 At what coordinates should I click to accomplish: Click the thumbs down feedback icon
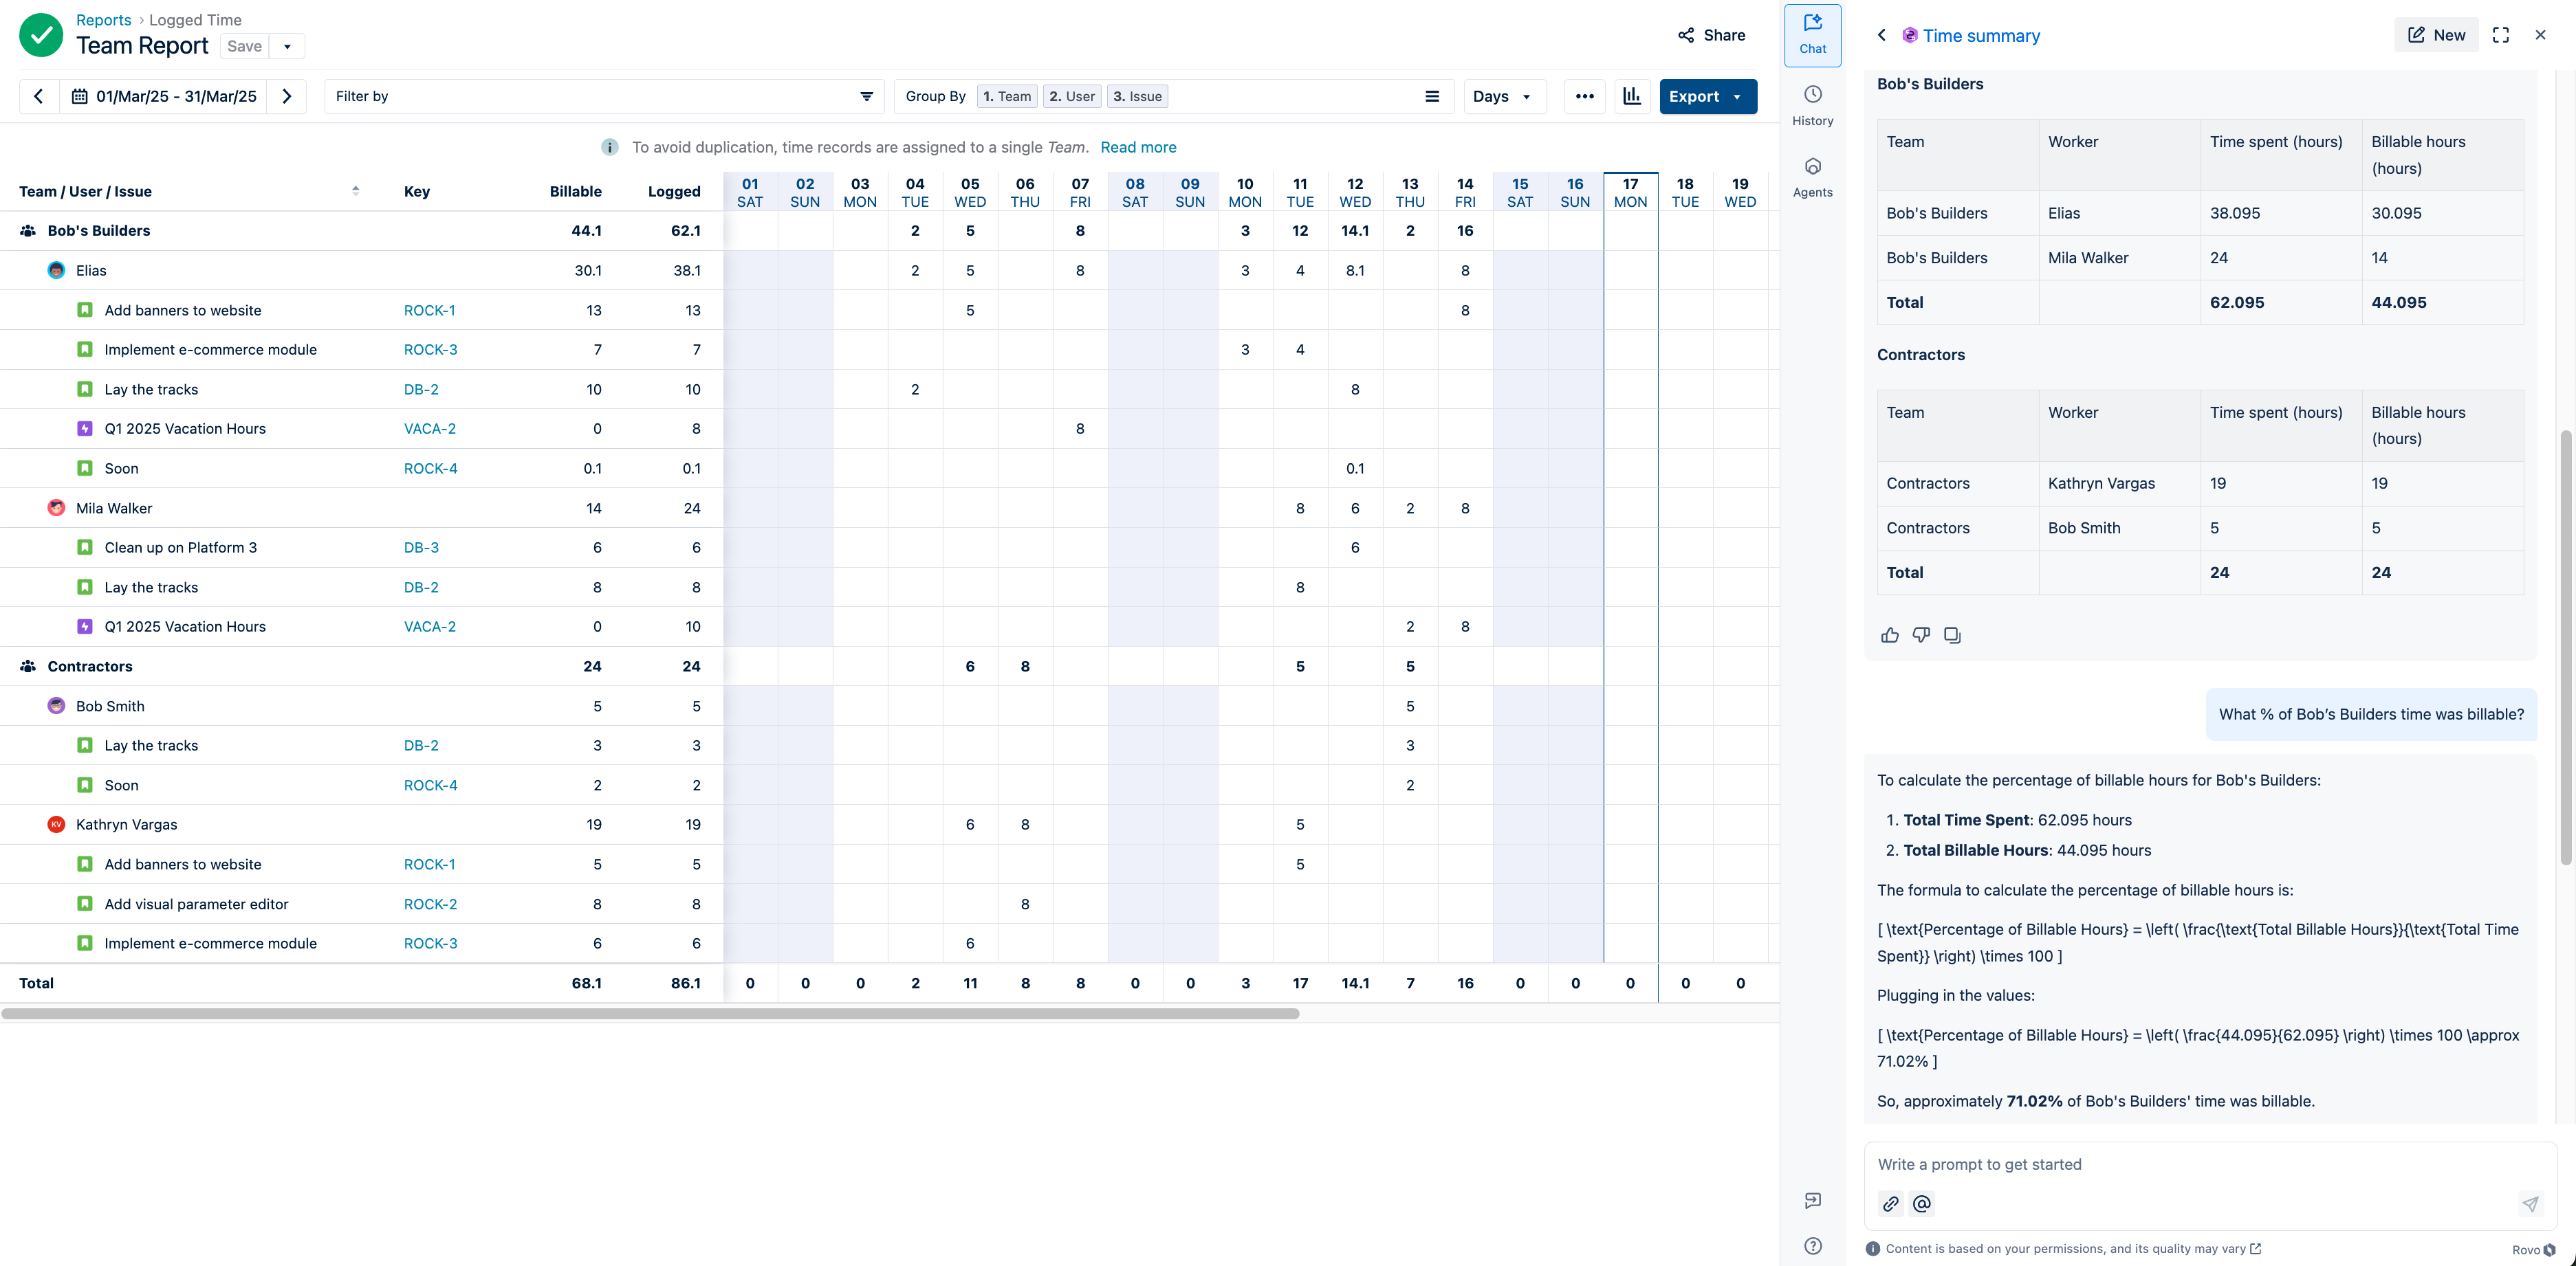point(1921,634)
